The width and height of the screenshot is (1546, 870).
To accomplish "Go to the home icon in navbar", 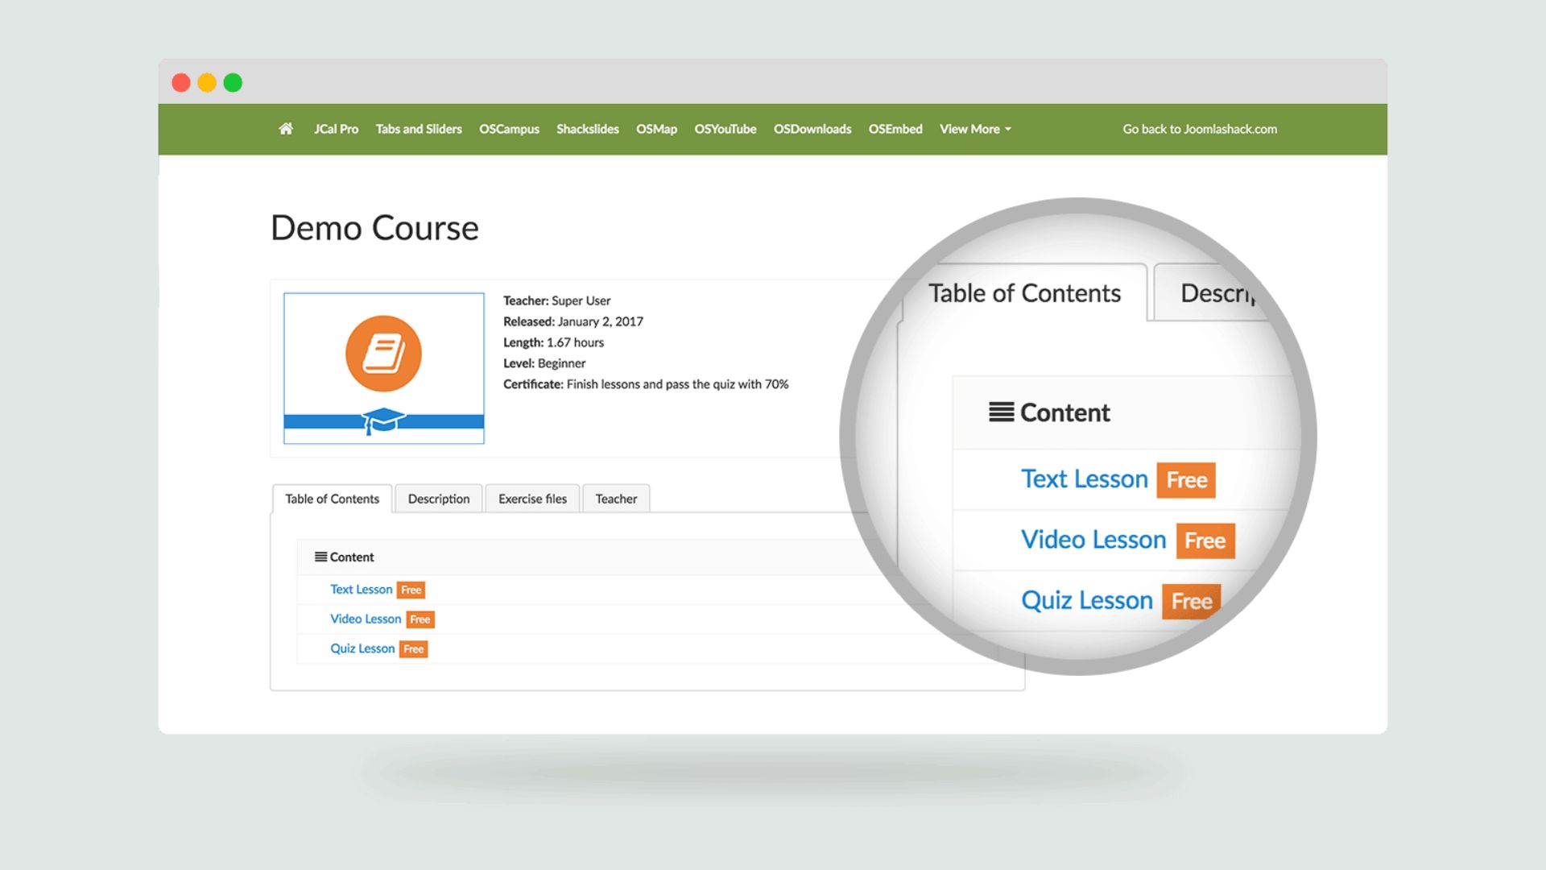I will coord(286,129).
